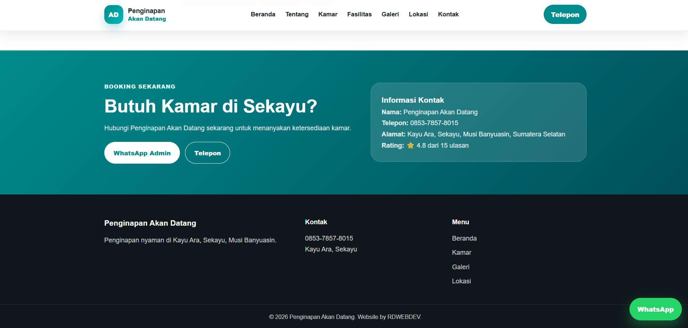Click the footer Menu heading
The width and height of the screenshot is (688, 328).
tap(460, 222)
